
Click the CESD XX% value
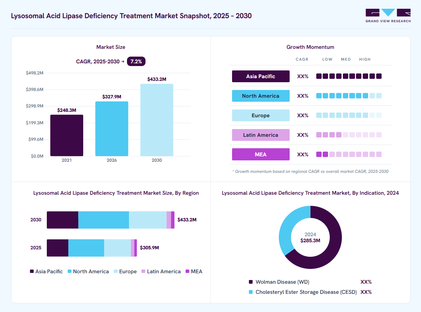[366, 292]
